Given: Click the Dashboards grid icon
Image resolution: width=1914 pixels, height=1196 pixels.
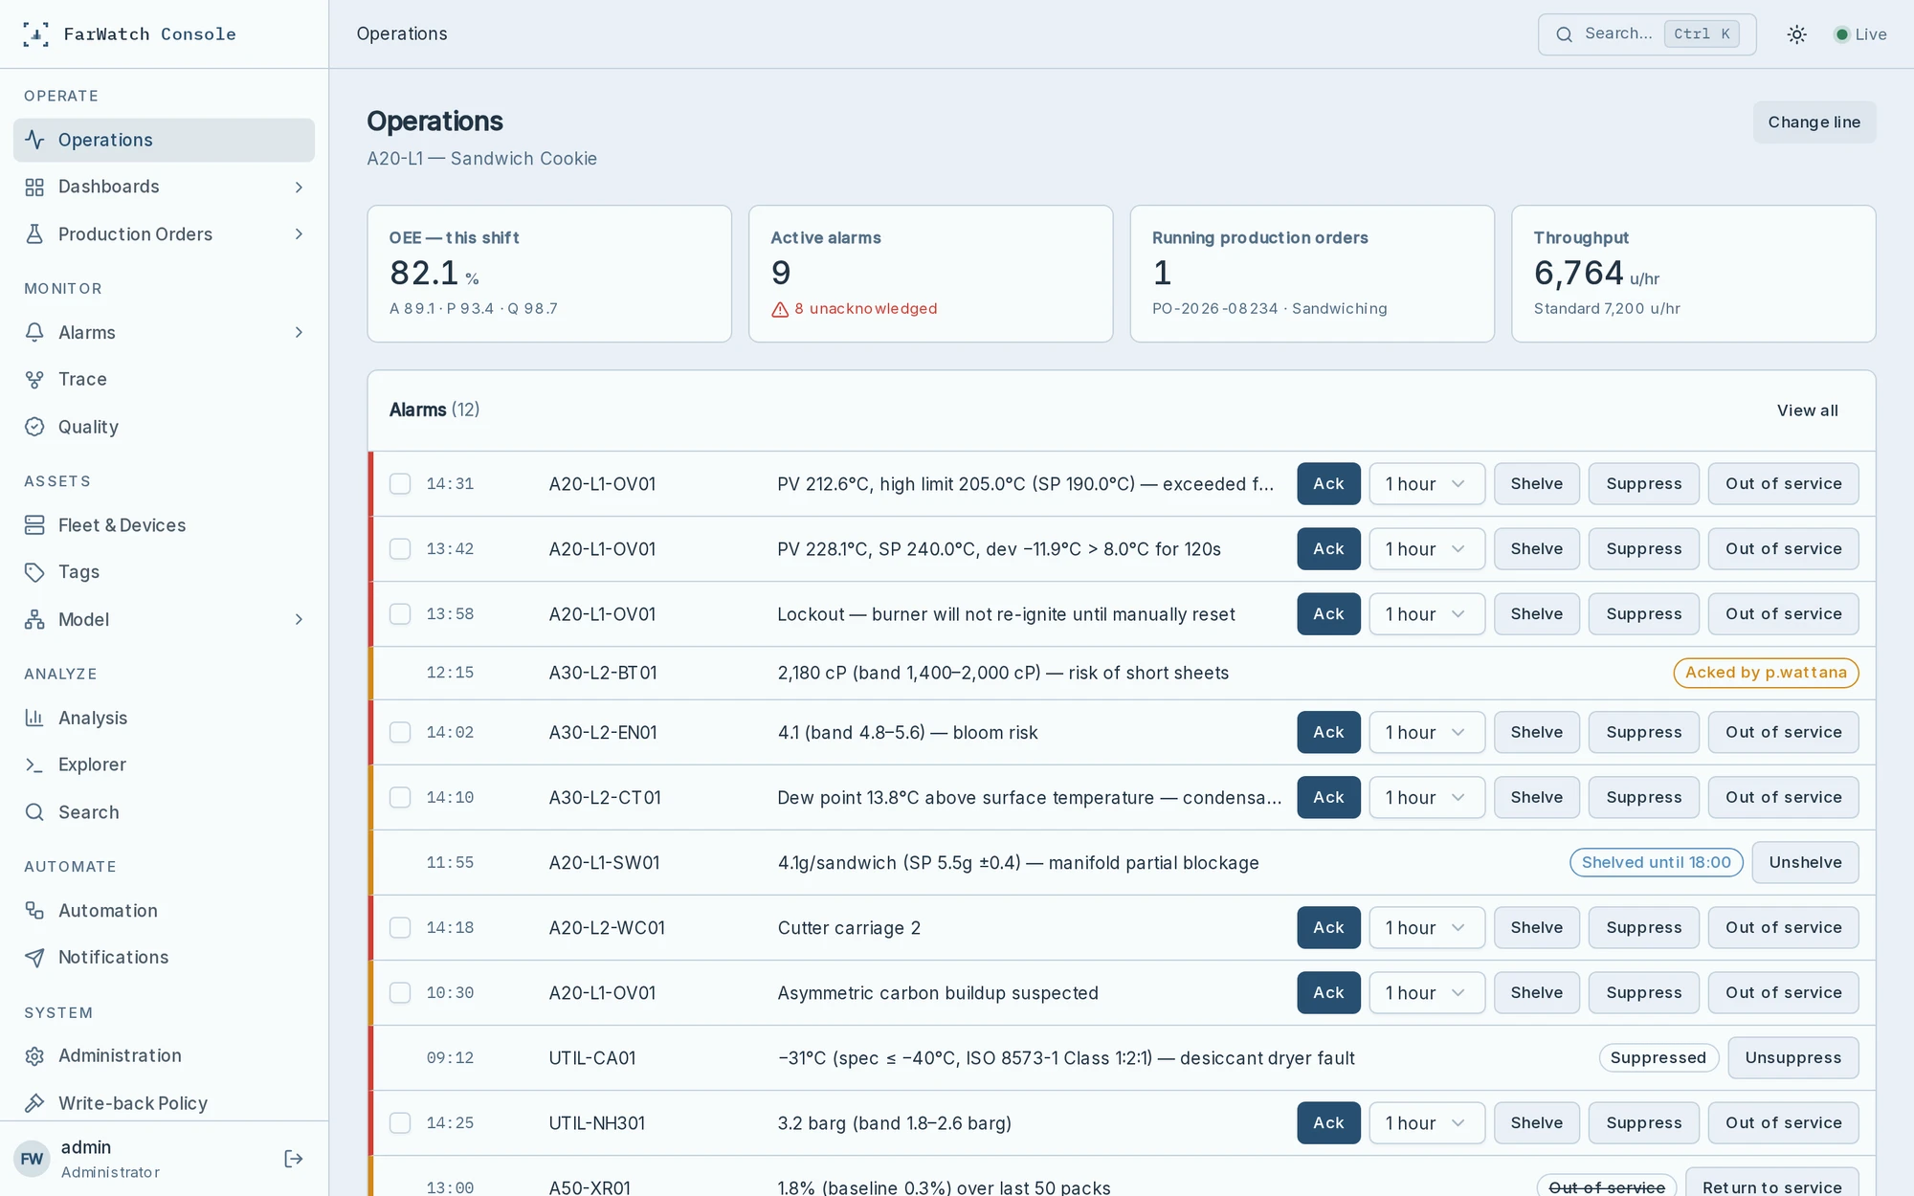Looking at the screenshot, I should tap(34, 188).
